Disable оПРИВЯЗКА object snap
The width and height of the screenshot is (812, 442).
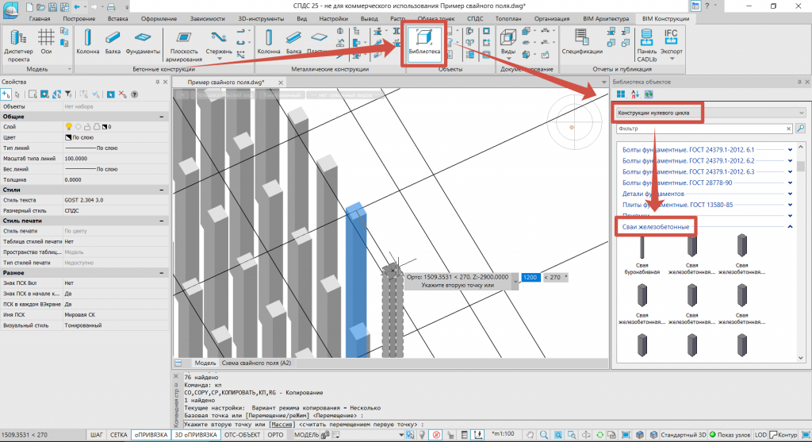(x=151, y=435)
